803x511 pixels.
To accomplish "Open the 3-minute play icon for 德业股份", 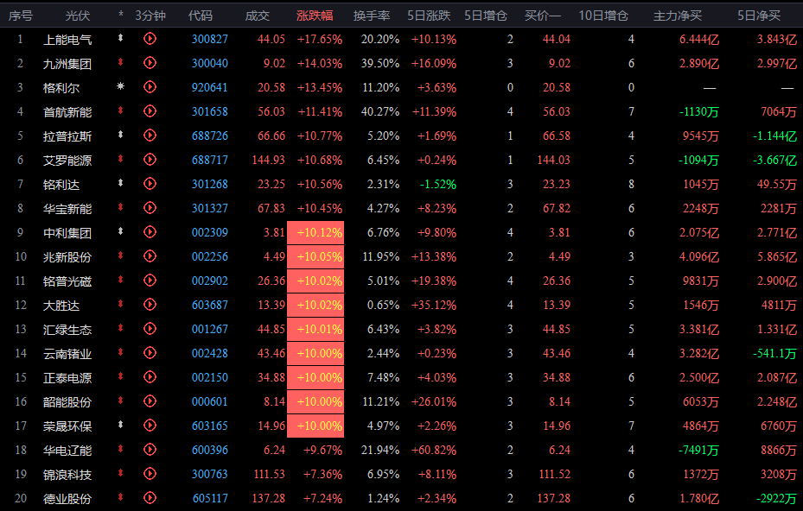I will 150,498.
